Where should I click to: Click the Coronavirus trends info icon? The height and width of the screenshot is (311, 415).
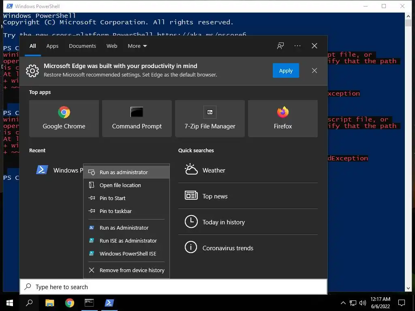click(x=191, y=247)
